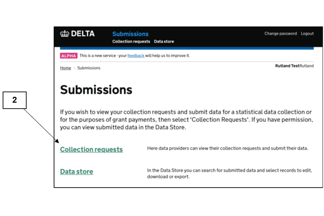The image size is (324, 216).
Task: Click the Change password link
Action: tap(280, 34)
